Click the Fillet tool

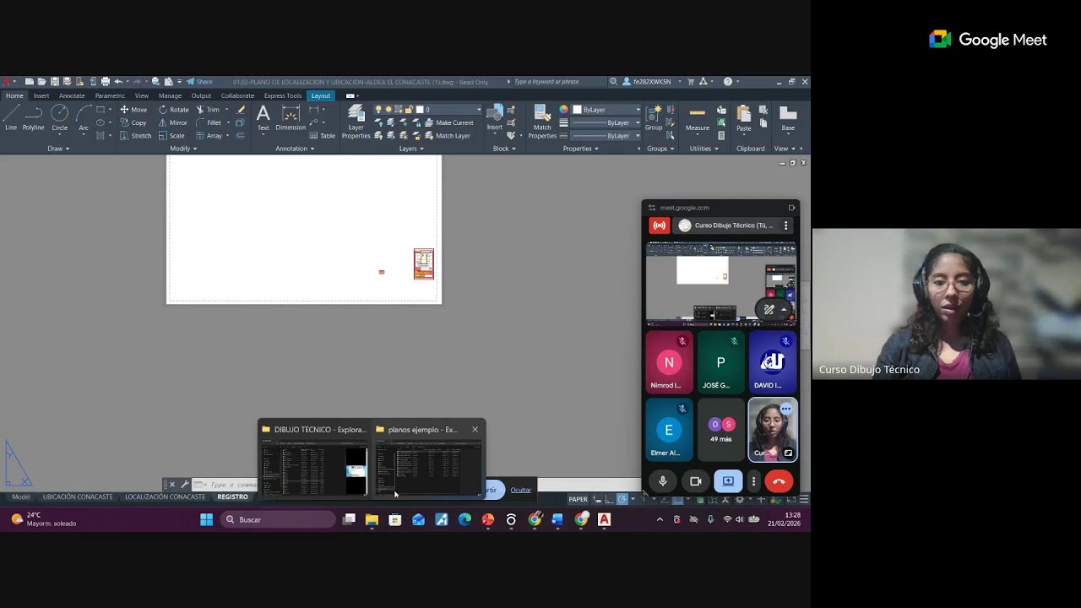tap(209, 122)
